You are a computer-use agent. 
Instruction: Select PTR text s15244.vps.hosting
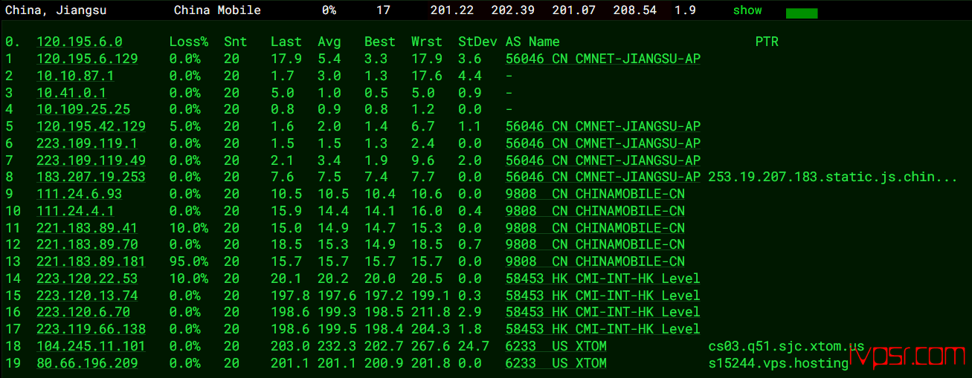coord(779,363)
